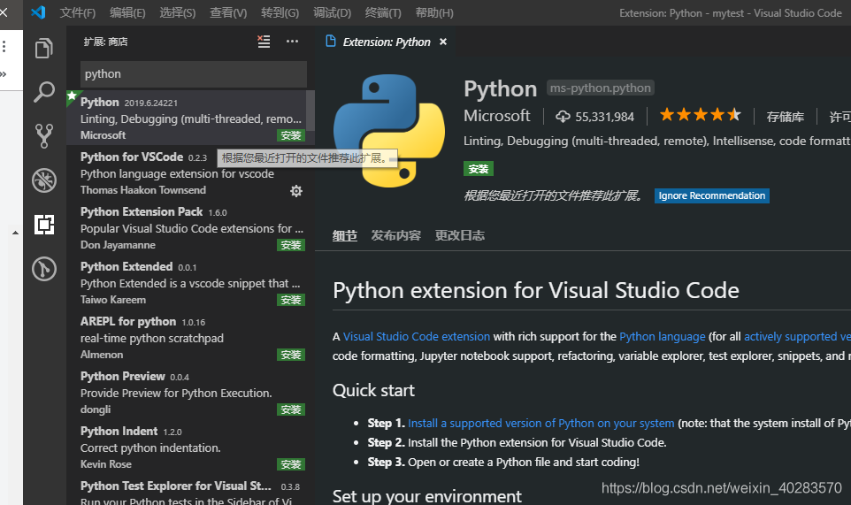Switch to the 更改日志 tab
Screen dimensions: 851x505
459,236
